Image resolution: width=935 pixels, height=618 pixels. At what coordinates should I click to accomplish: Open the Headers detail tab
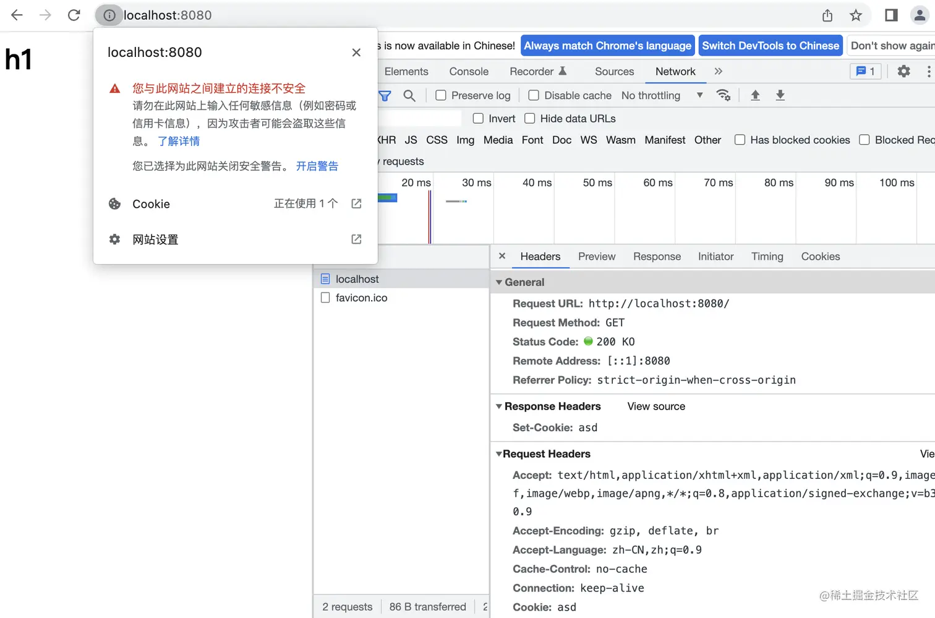point(540,257)
